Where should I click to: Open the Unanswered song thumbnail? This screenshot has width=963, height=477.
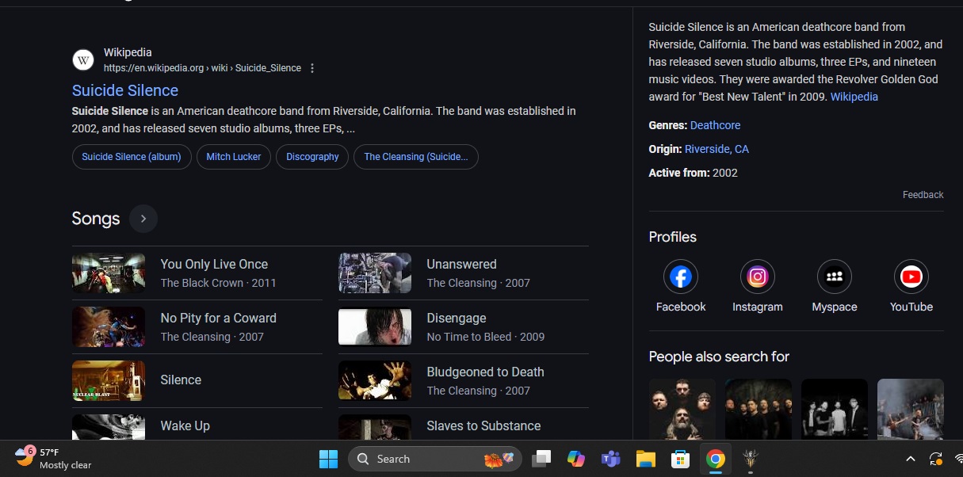point(375,273)
